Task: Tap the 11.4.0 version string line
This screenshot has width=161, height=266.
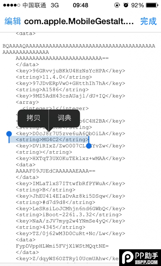Action: pyautogui.click(x=54, y=77)
